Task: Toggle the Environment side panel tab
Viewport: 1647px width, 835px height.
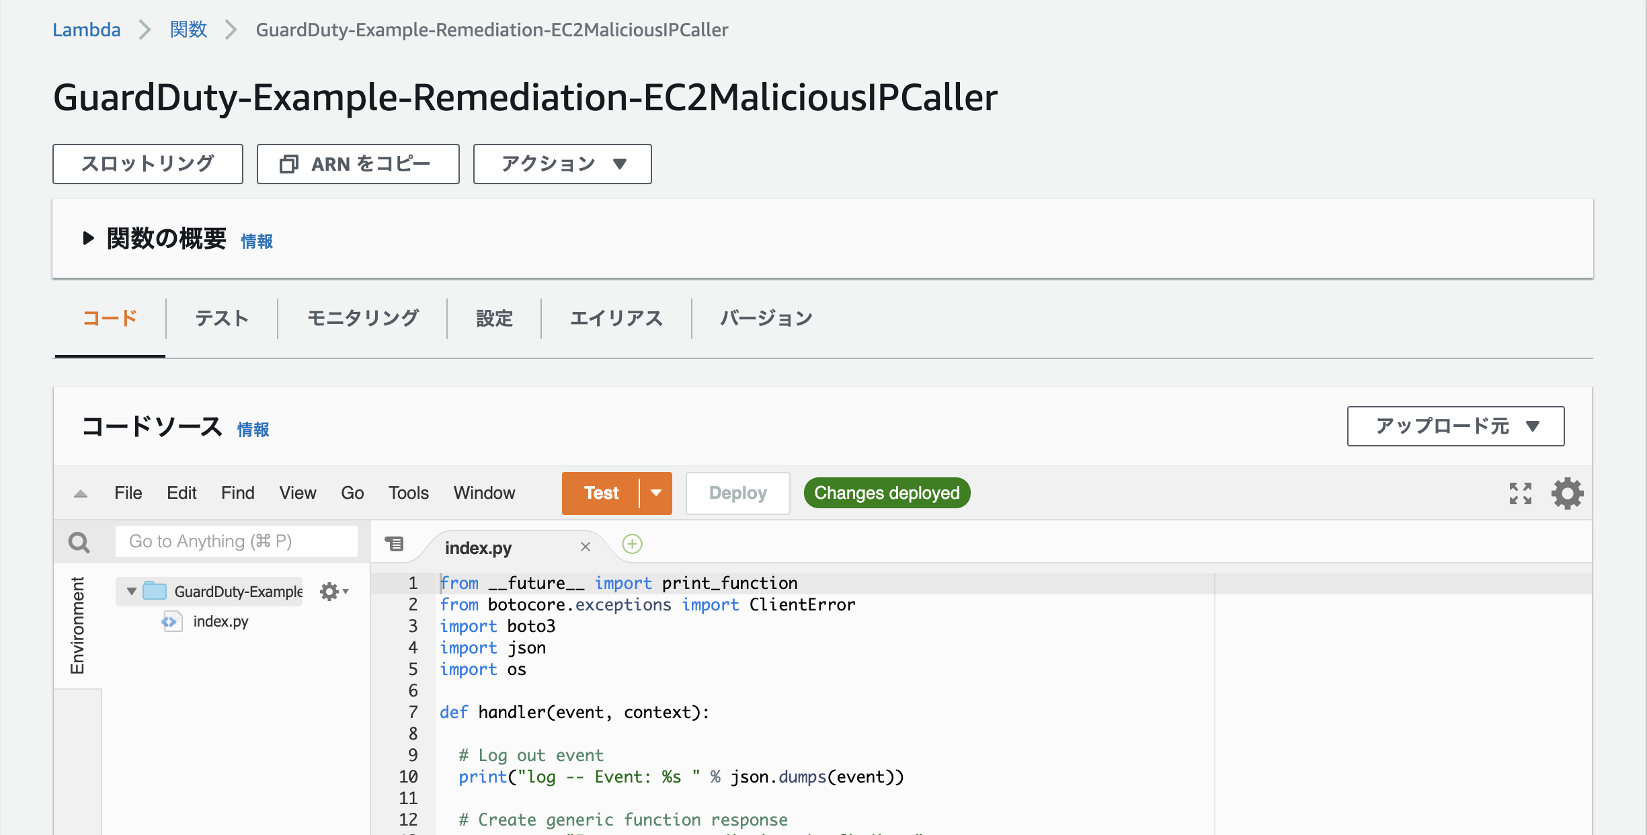Action: [77, 625]
